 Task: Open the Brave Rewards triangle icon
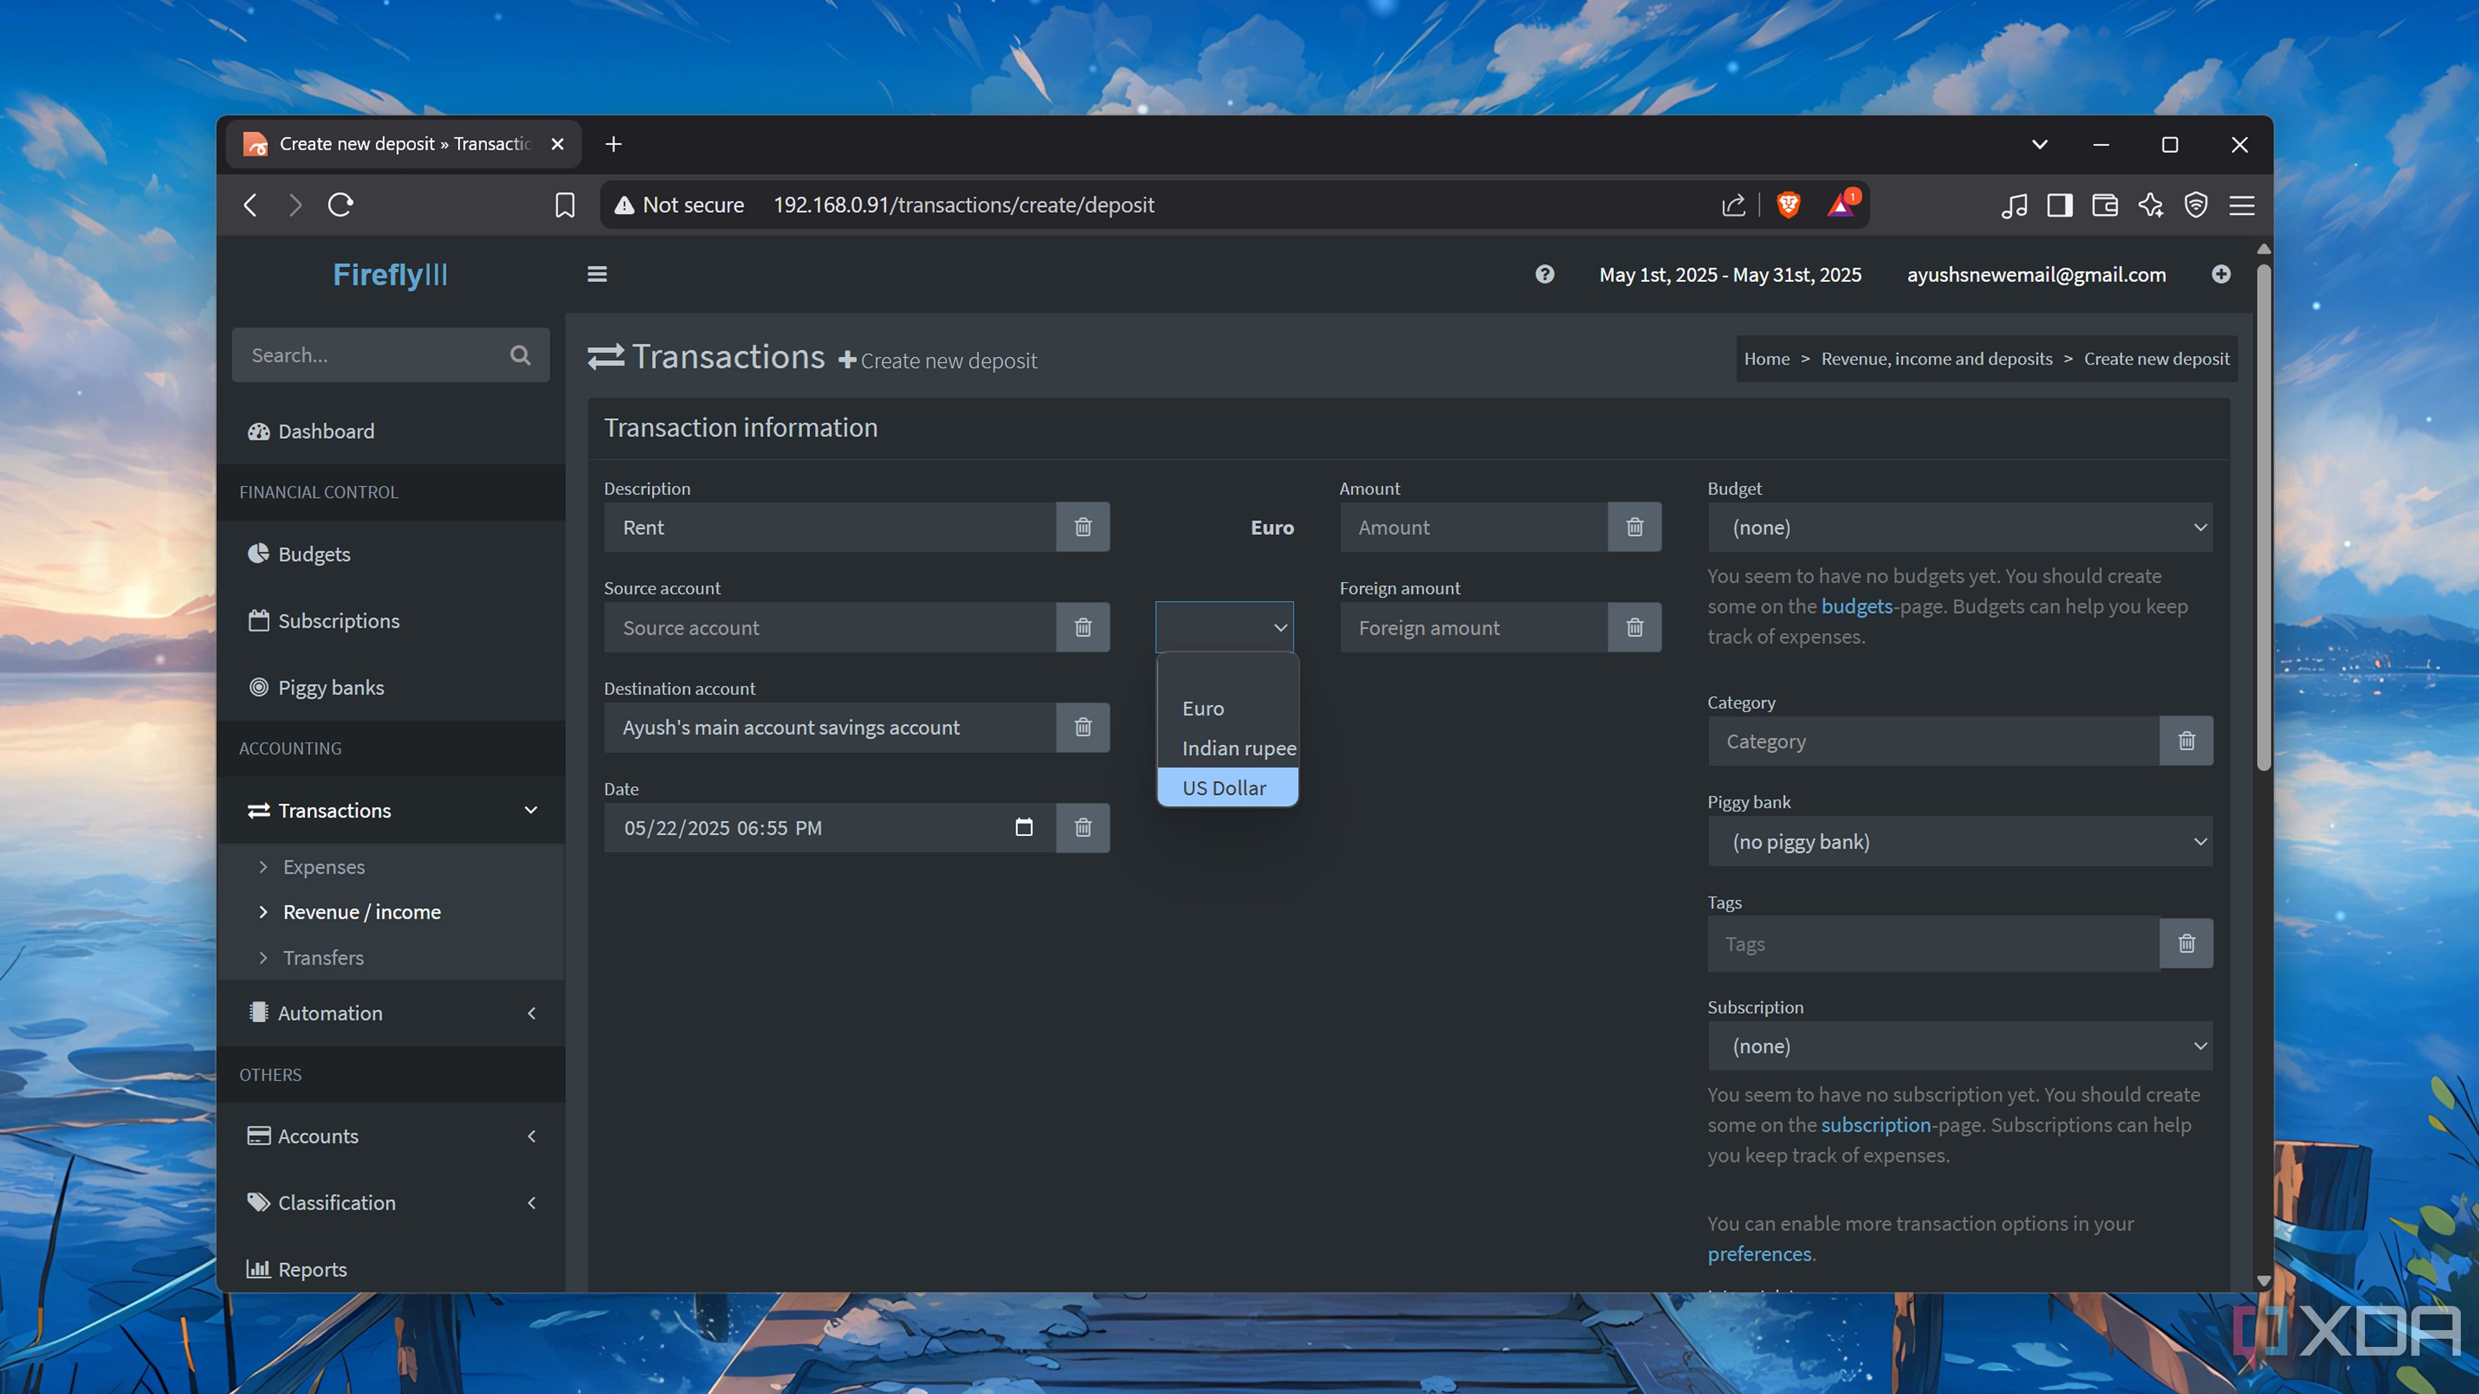point(1842,205)
